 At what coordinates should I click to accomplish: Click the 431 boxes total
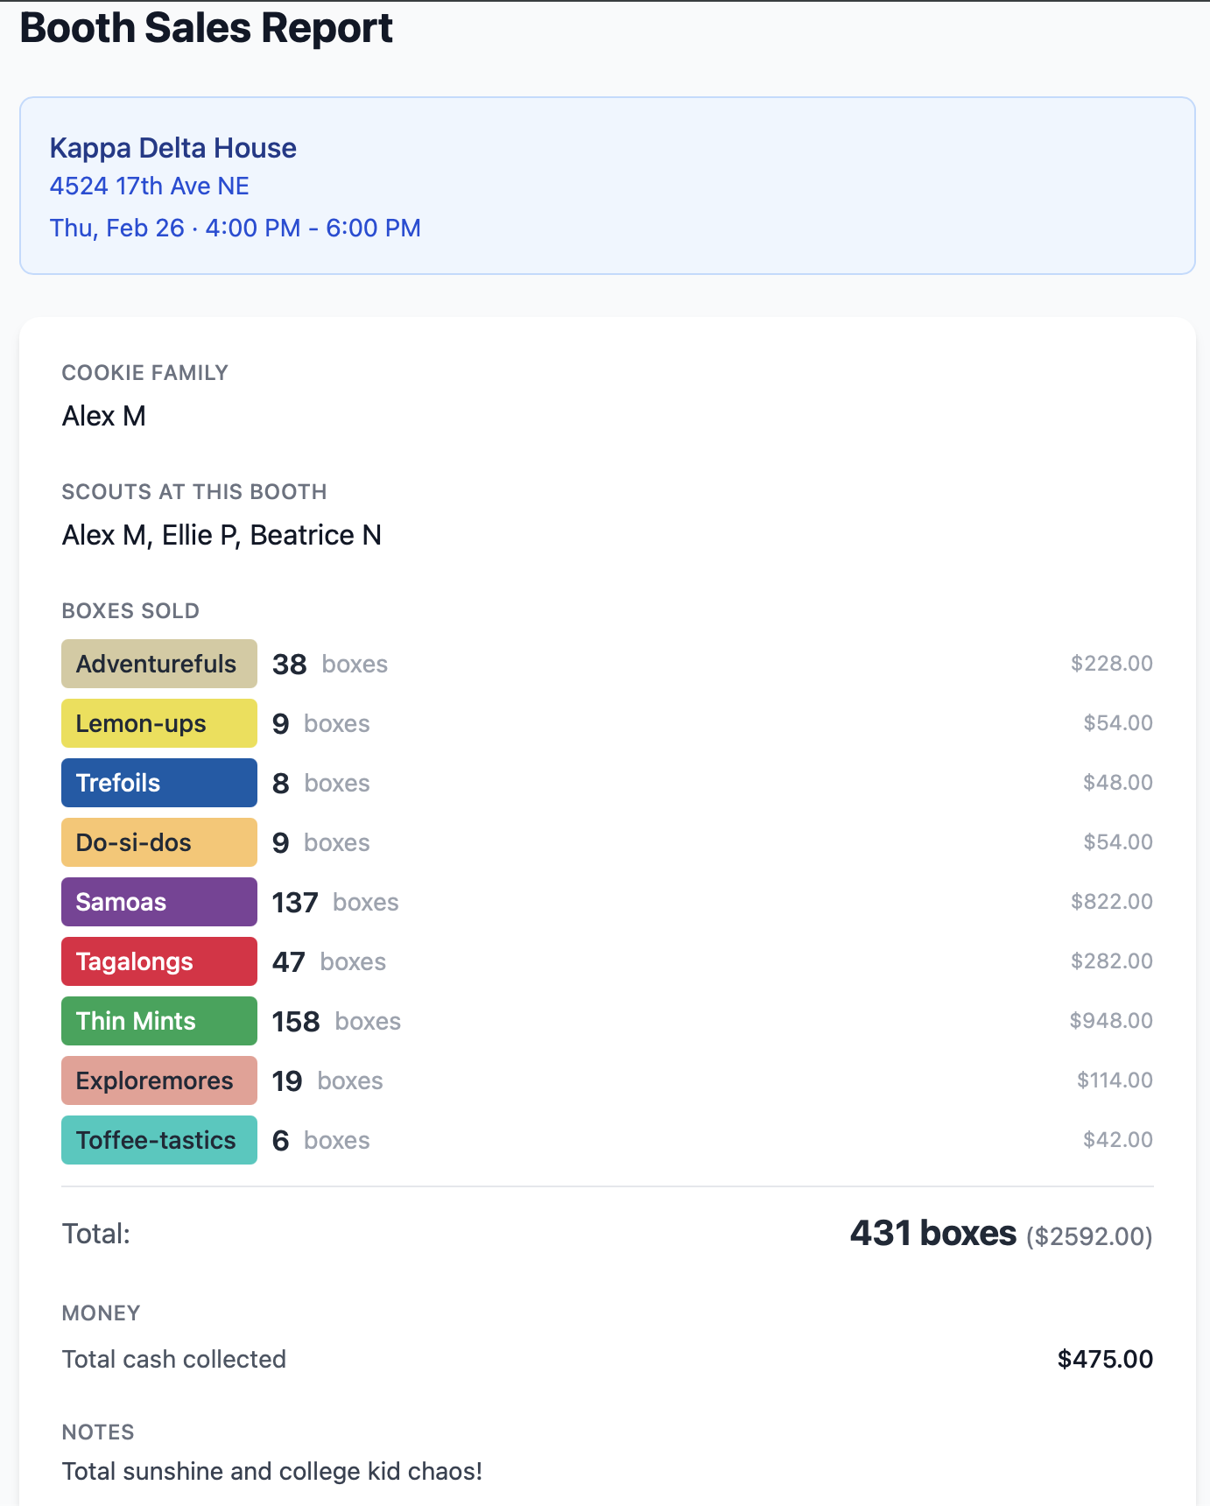(932, 1234)
